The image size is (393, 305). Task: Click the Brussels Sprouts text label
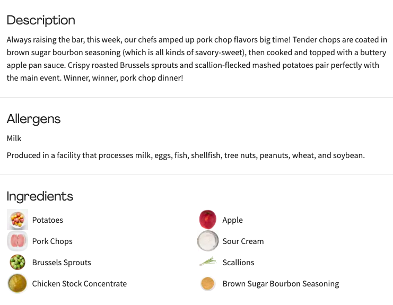[62, 263]
